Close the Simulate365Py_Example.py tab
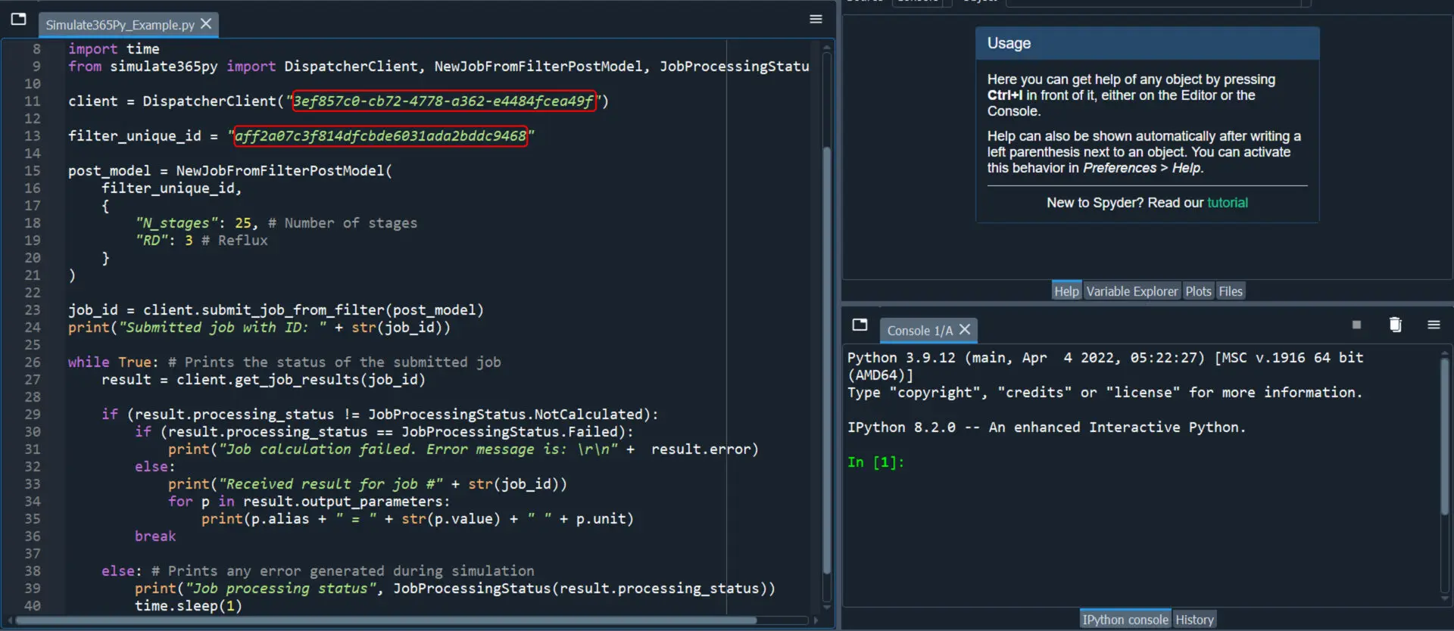1454x631 pixels. click(206, 24)
